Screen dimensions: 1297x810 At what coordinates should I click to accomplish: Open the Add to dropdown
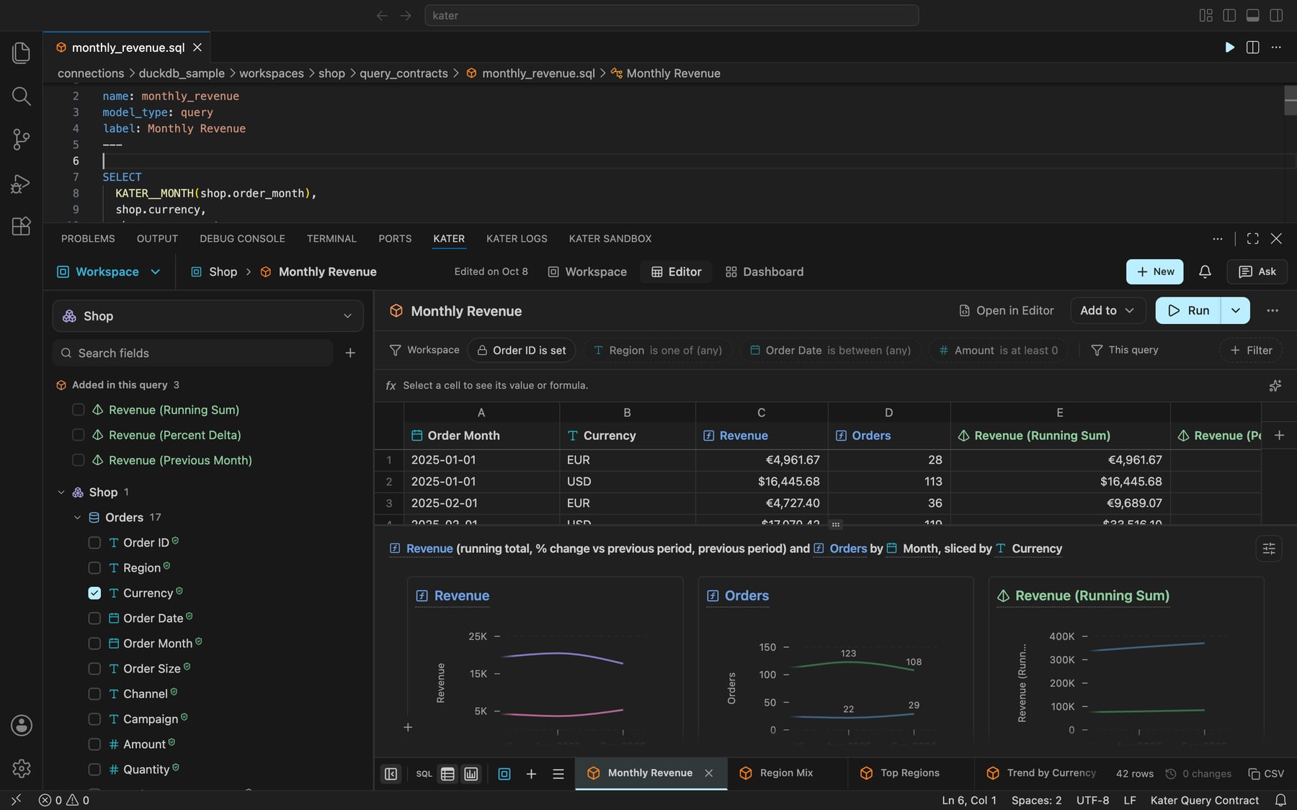(1107, 310)
